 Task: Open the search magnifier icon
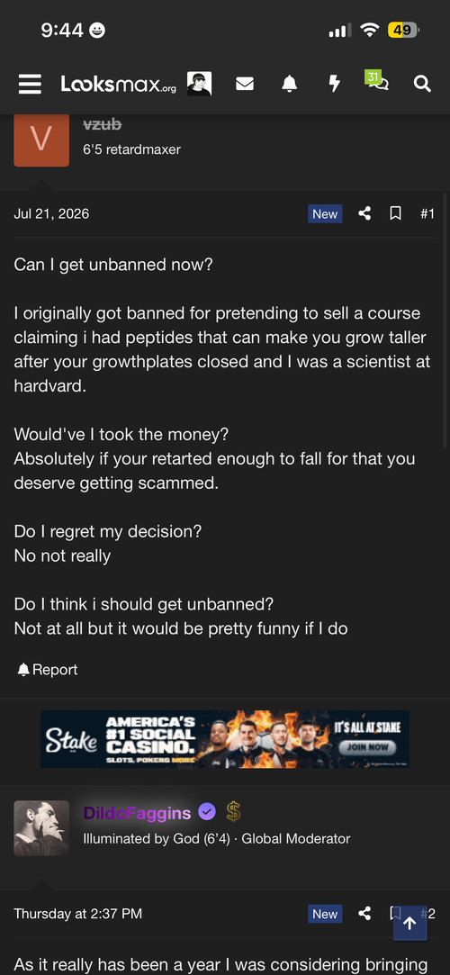422,84
